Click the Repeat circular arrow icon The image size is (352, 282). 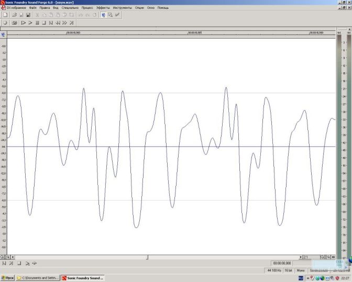pyautogui.click(x=94, y=15)
